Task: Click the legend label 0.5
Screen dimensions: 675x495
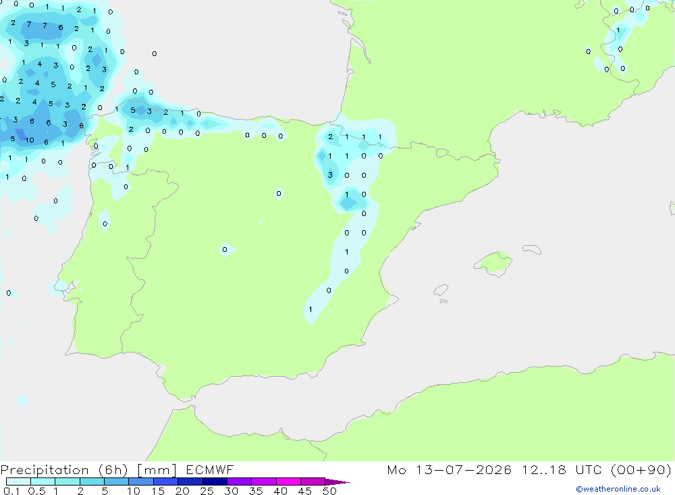Action: click(36, 491)
